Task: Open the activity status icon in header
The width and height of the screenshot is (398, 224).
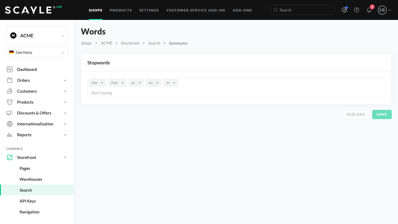Action: (344, 10)
